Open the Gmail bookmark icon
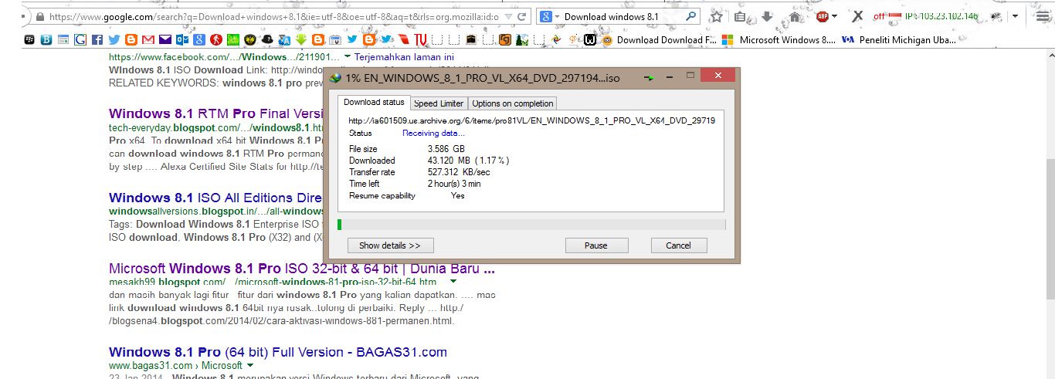The image size is (1055, 379). tap(148, 39)
